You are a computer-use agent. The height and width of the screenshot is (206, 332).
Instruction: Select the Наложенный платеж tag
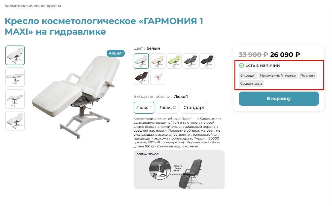[x=278, y=75]
